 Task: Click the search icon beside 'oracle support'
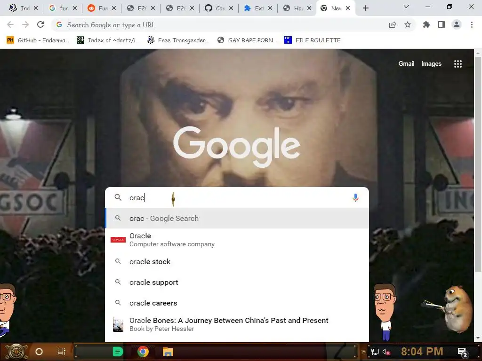pyautogui.click(x=118, y=282)
